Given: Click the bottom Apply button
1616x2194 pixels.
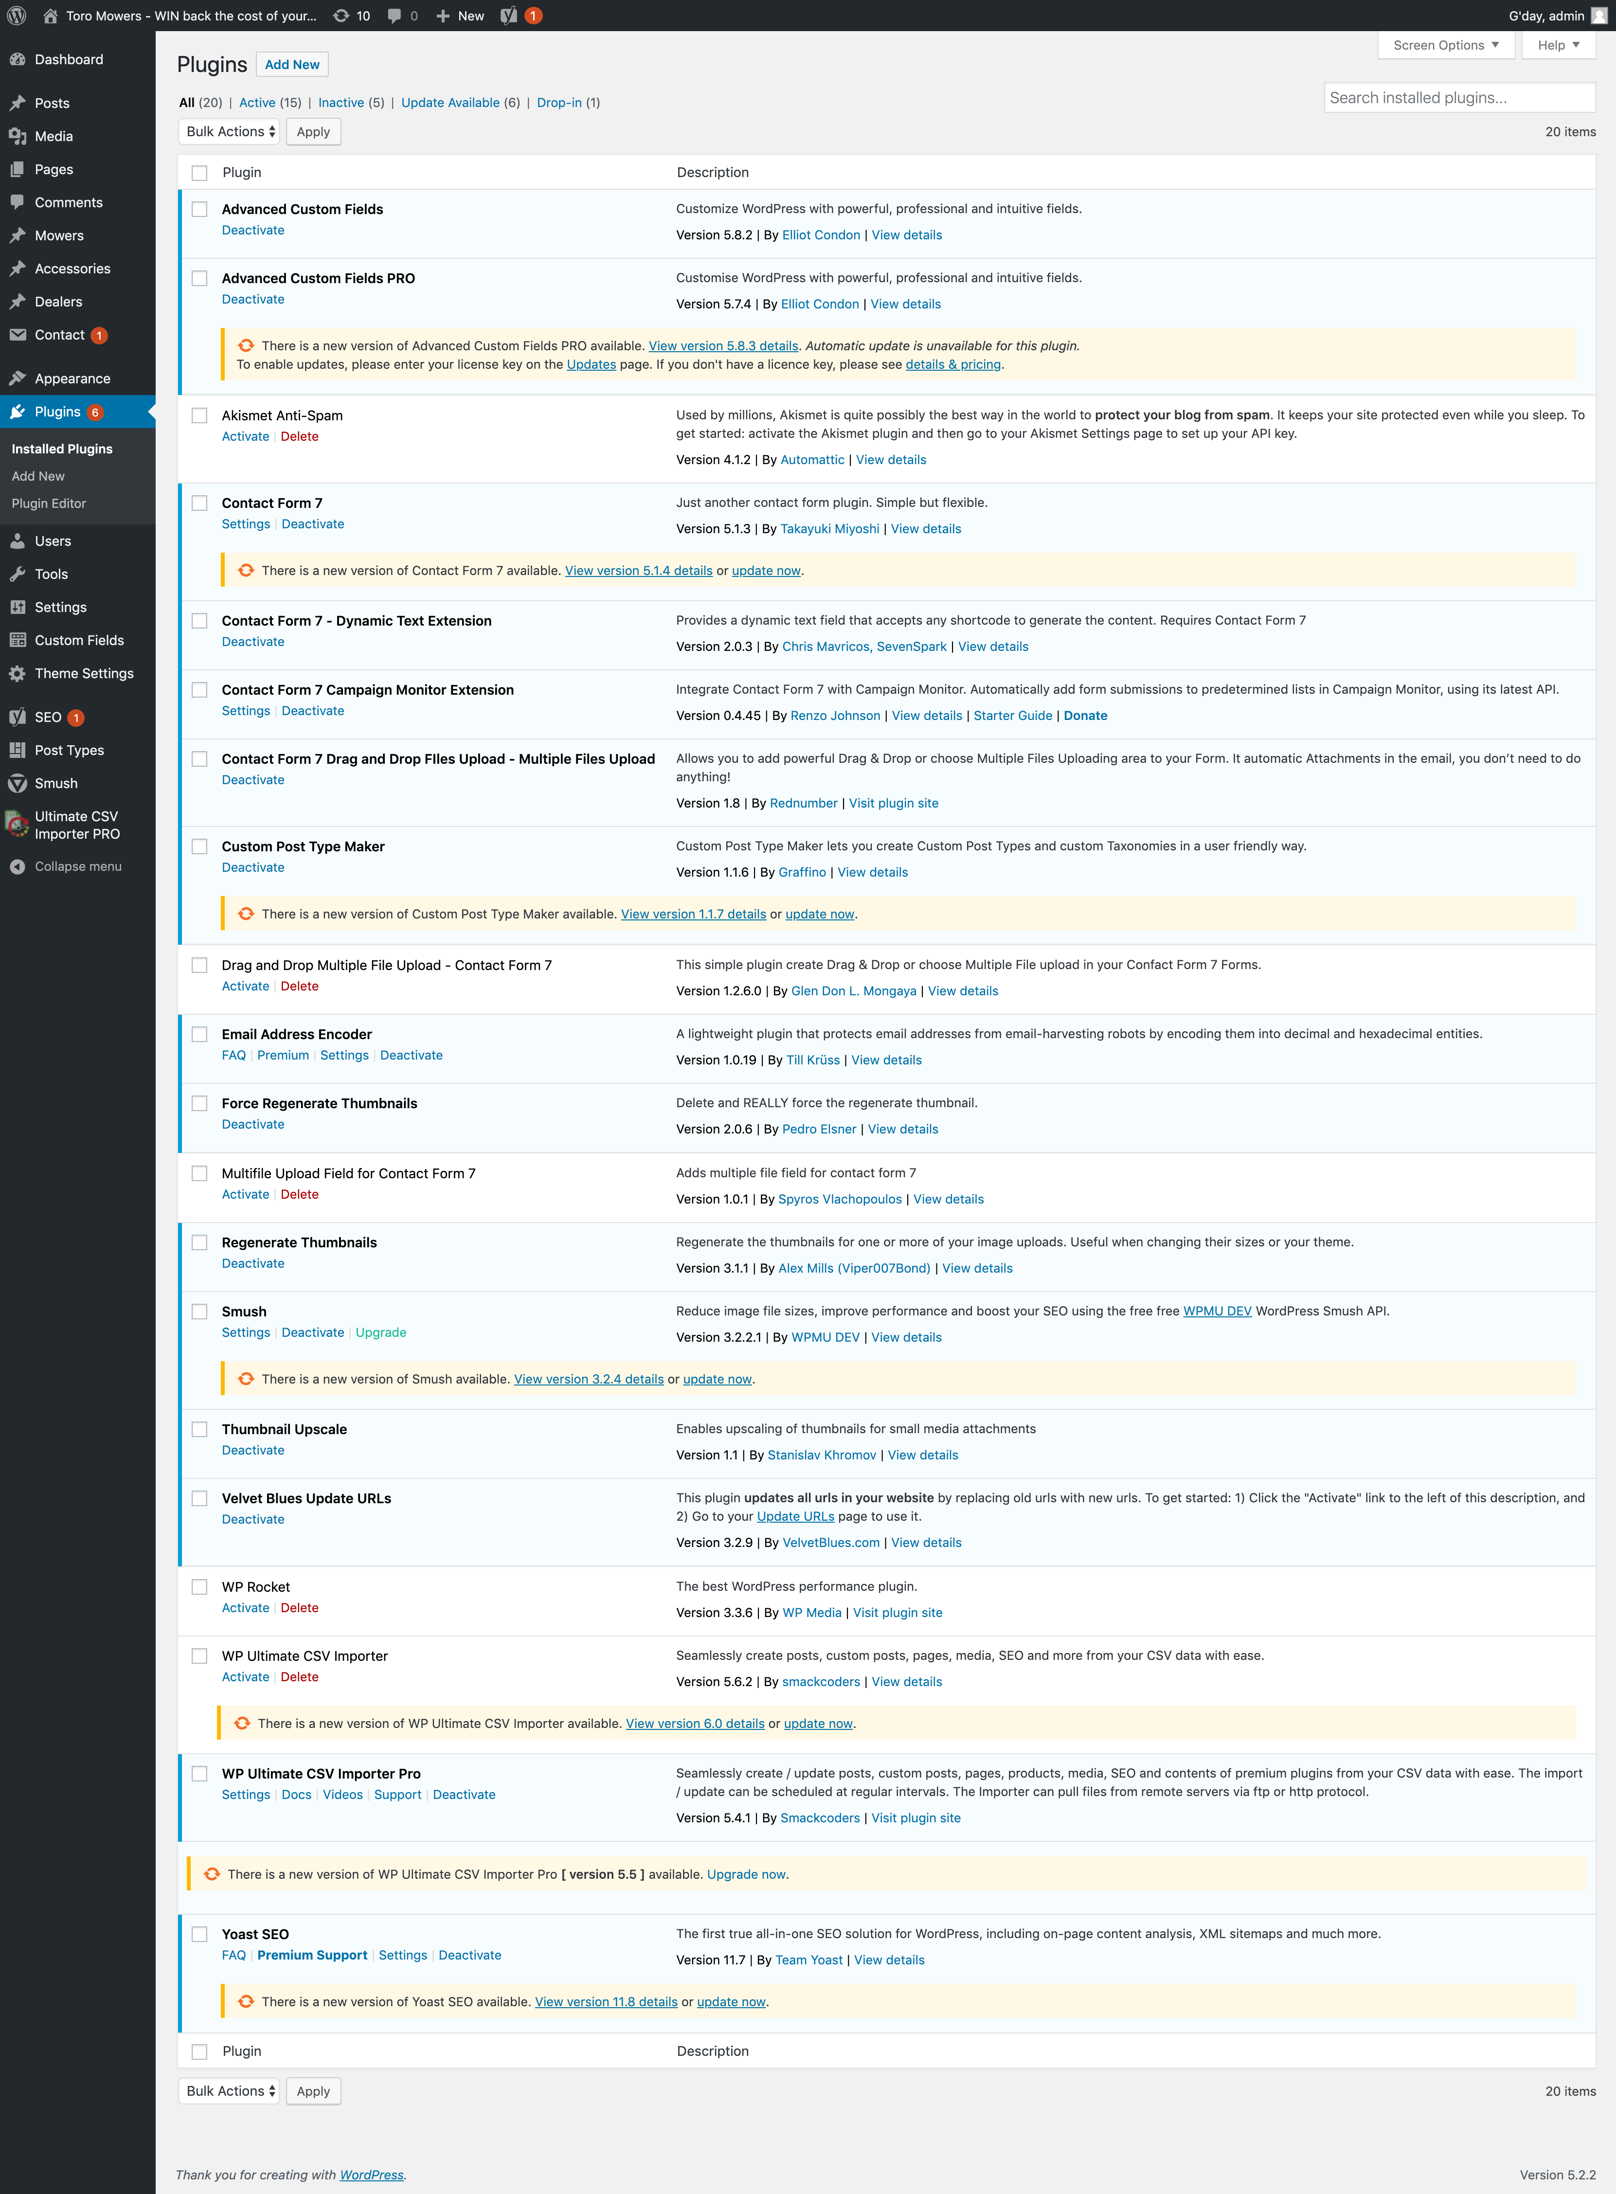Looking at the screenshot, I should point(313,2091).
